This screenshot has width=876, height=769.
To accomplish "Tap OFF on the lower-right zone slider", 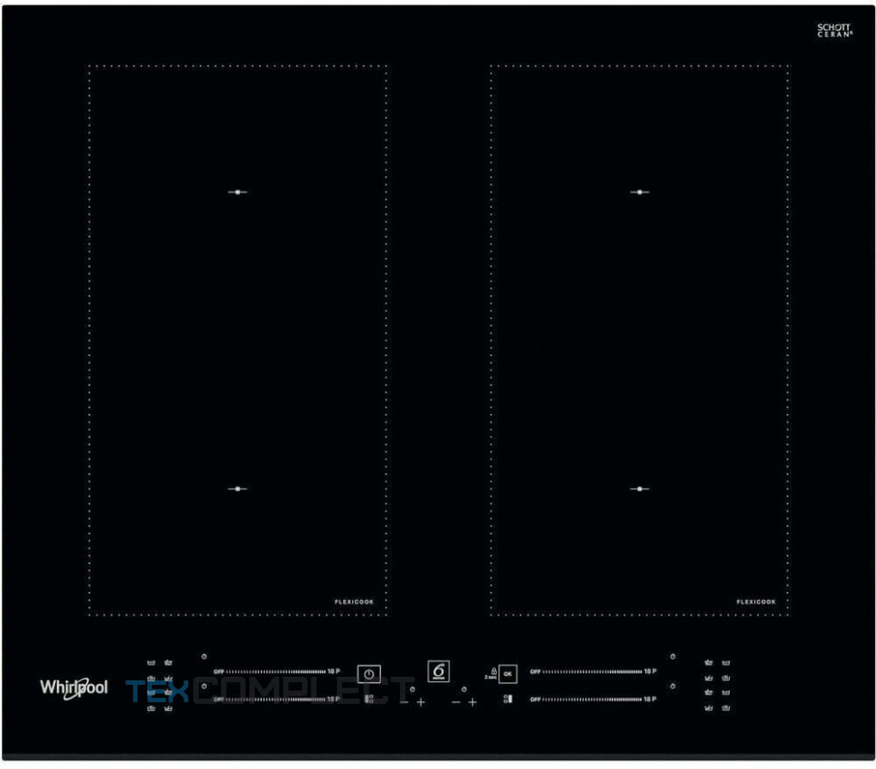I will 536,699.
